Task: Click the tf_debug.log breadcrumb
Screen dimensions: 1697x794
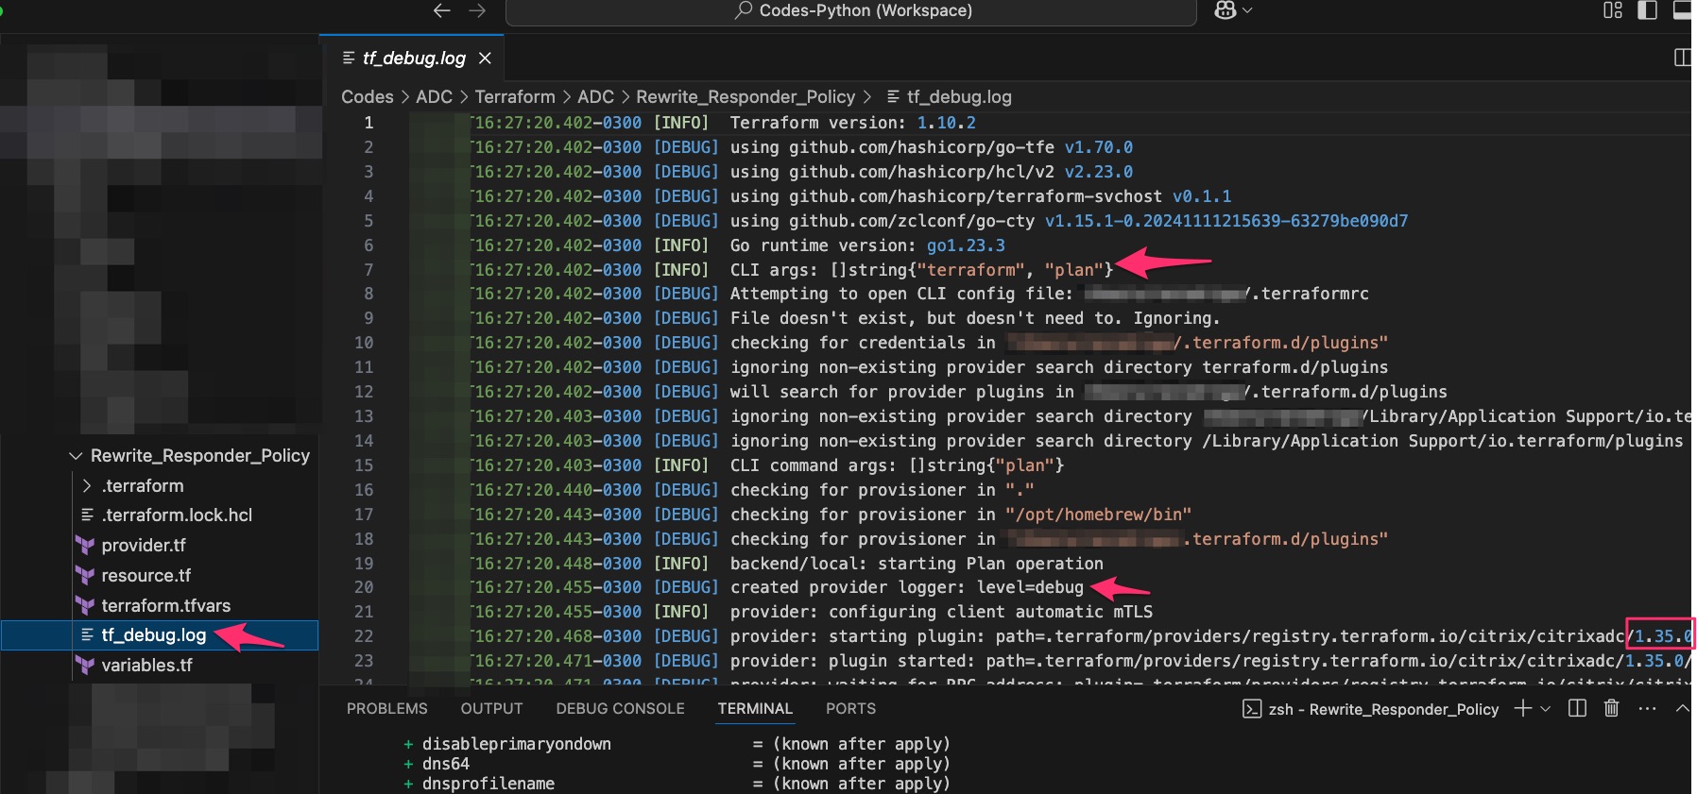Action: pos(949,97)
